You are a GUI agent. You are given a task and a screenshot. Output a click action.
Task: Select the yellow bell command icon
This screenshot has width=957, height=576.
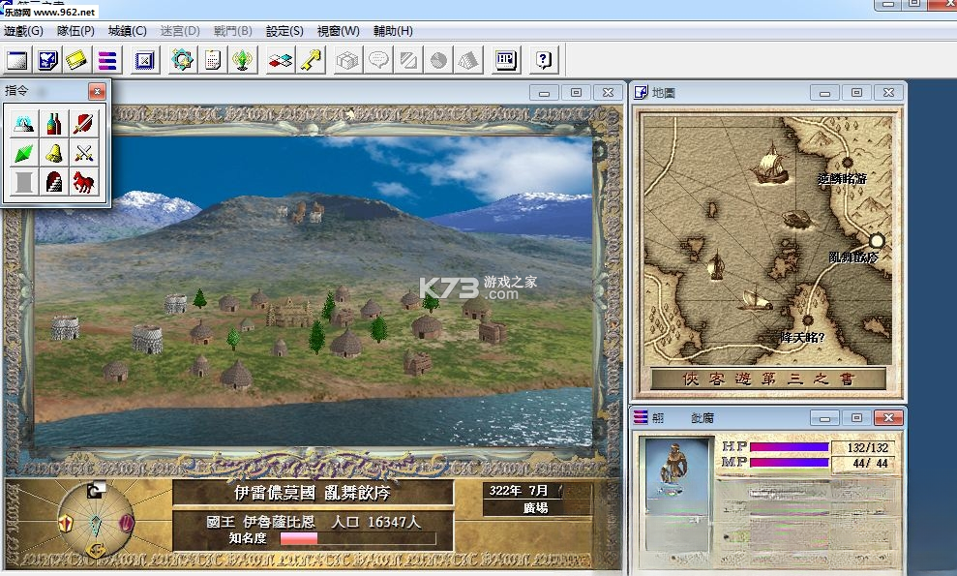(x=54, y=153)
